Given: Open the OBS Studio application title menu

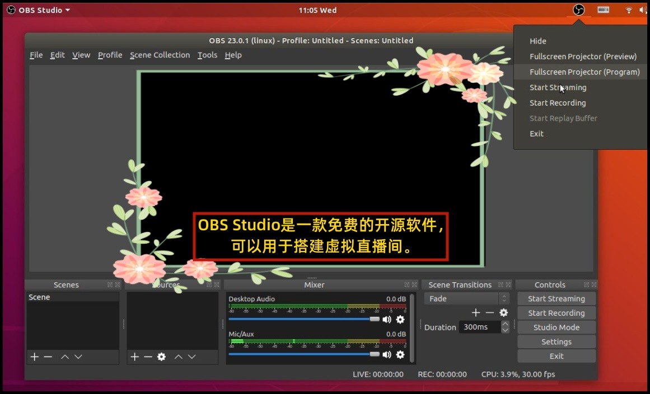Looking at the screenshot, I should [38, 10].
